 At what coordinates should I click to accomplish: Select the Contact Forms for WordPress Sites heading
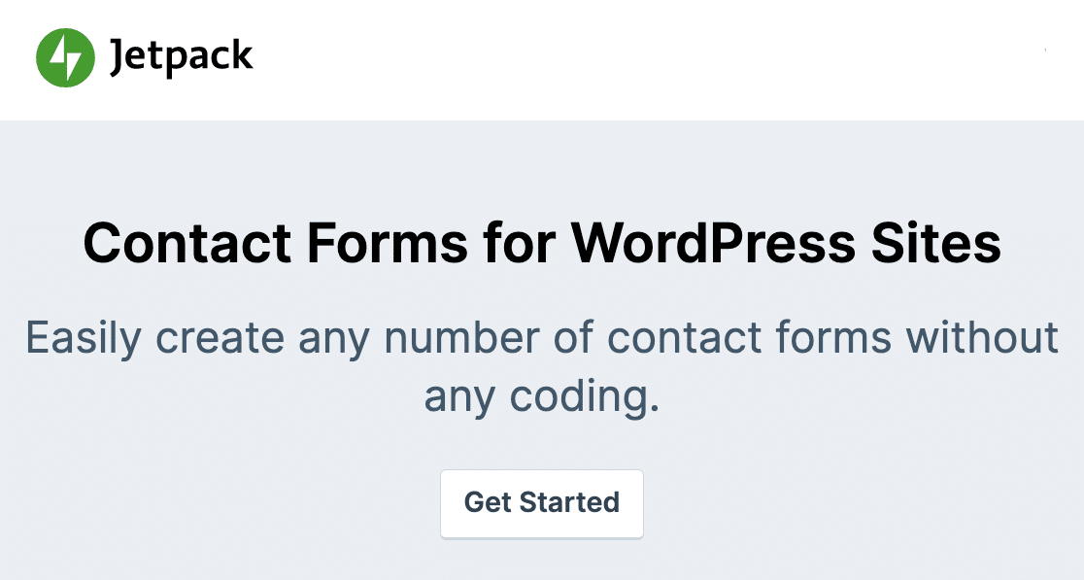pyautogui.click(x=542, y=243)
